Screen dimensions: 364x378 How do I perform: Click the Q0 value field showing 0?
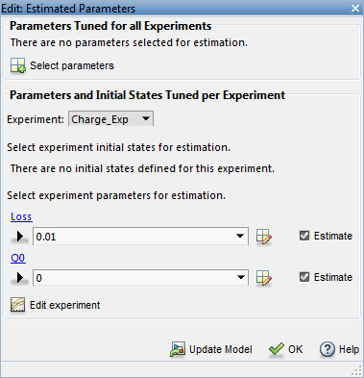[x=140, y=278]
